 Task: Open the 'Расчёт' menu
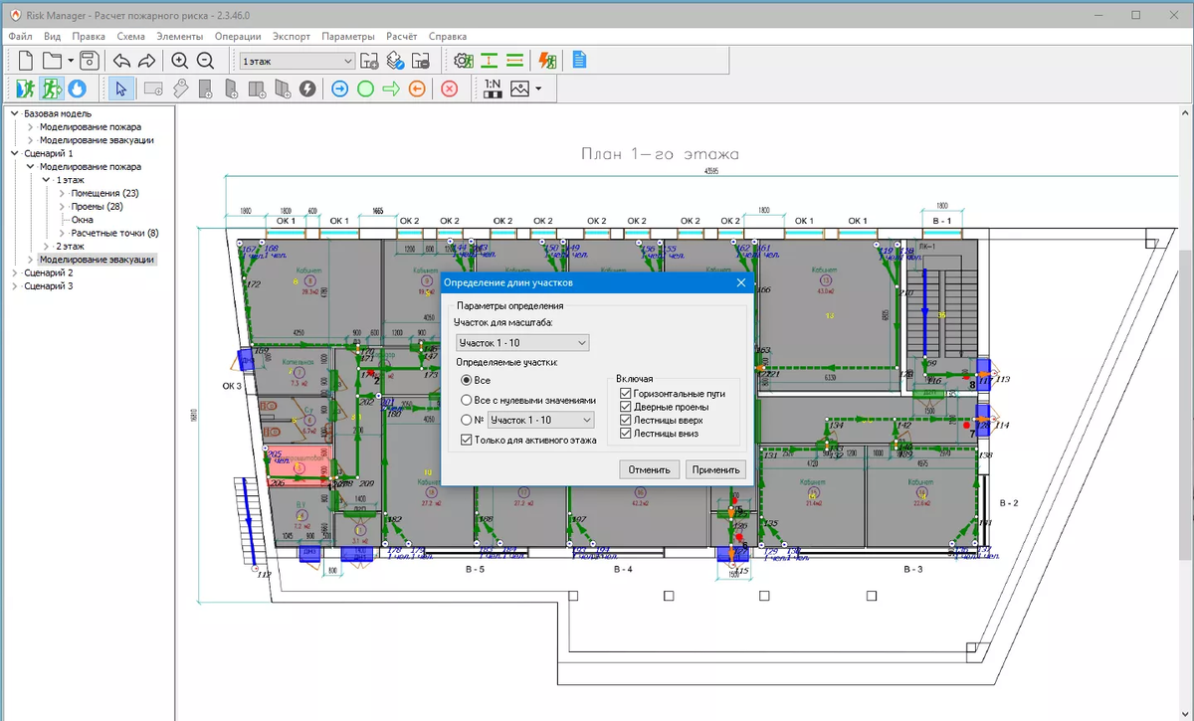click(401, 36)
